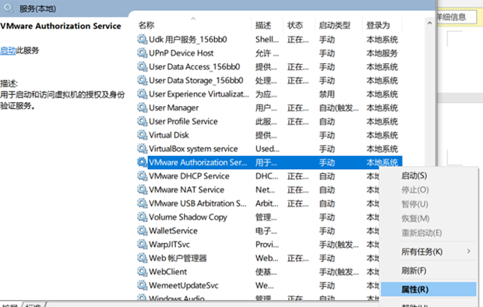The width and height of the screenshot is (483, 307).
Task: Click gear icon of Volume Shadow Copy
Action: pyautogui.click(x=142, y=217)
